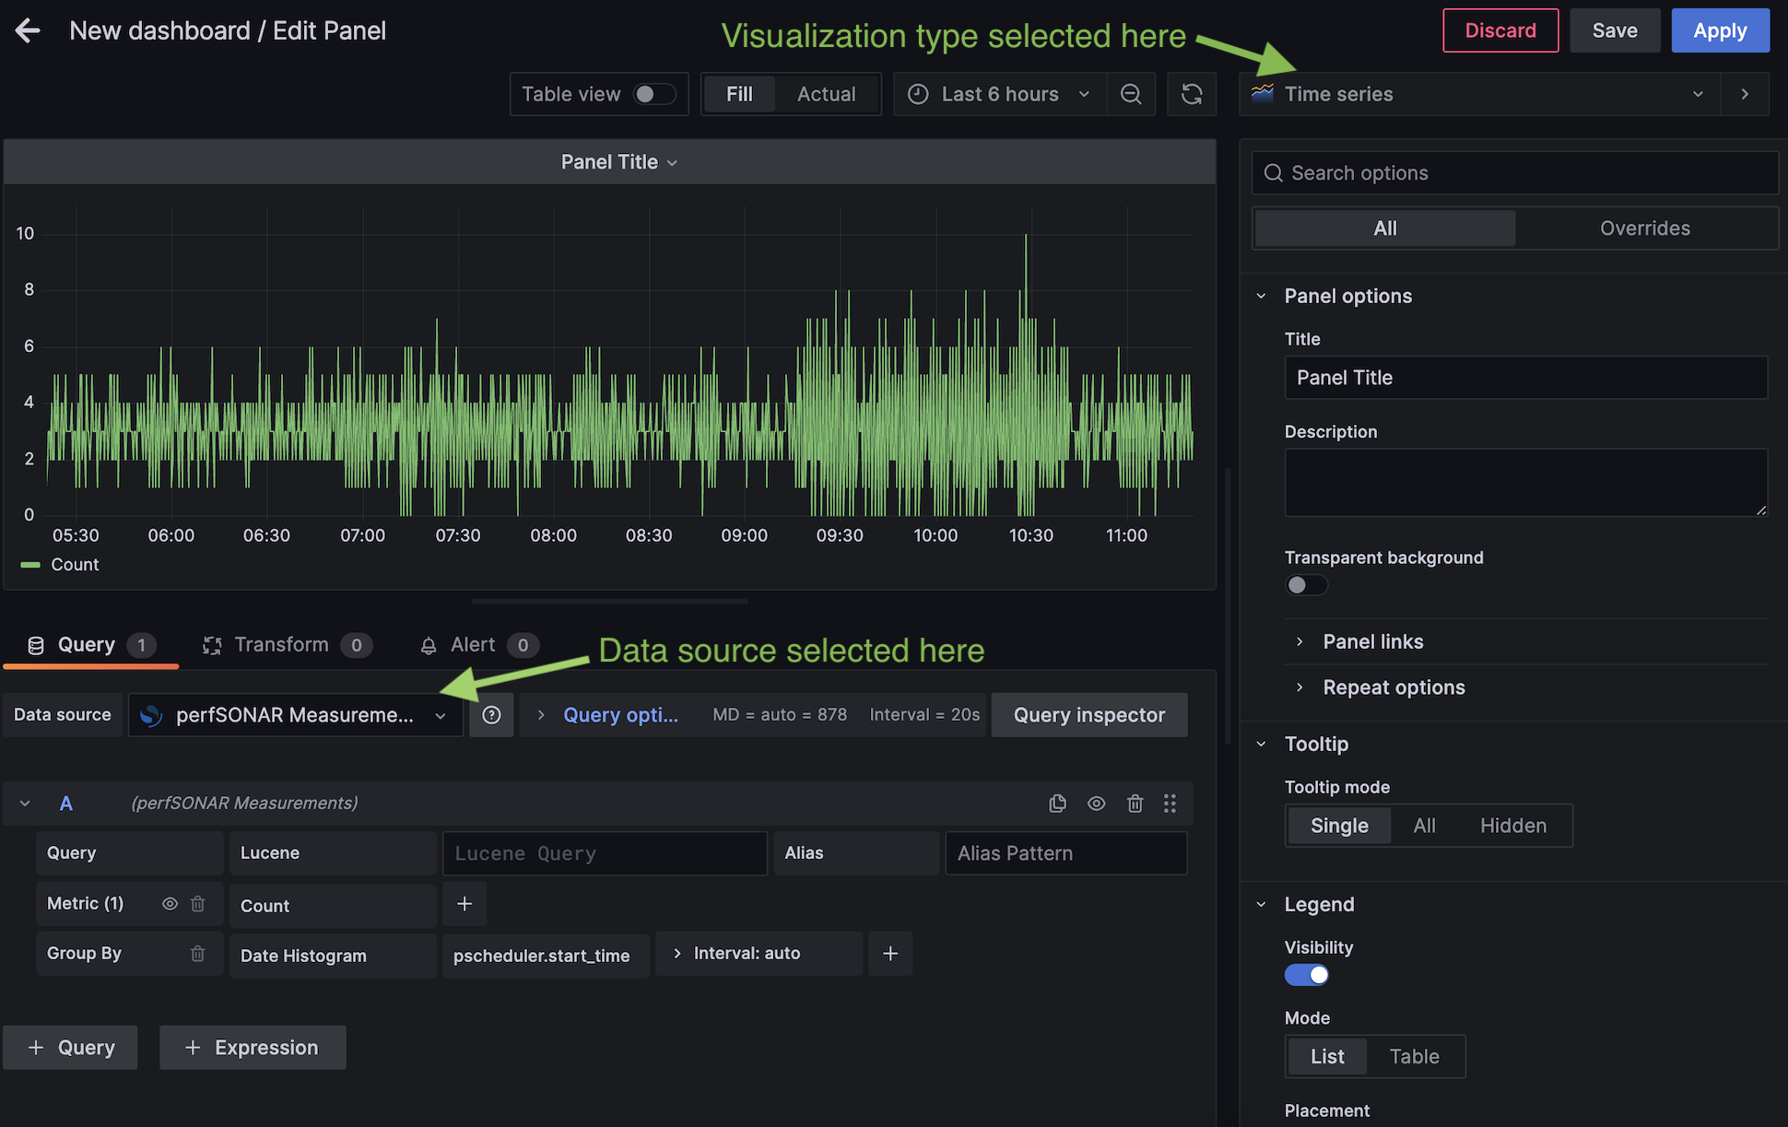Click the Alias Pattern input field
The image size is (1788, 1127).
coord(1065,853)
